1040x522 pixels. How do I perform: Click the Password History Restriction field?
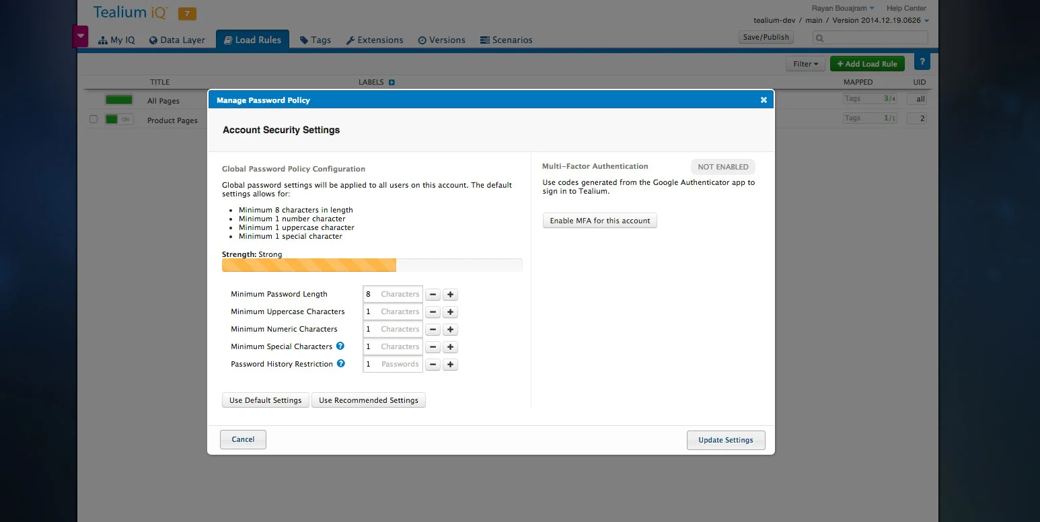point(393,364)
